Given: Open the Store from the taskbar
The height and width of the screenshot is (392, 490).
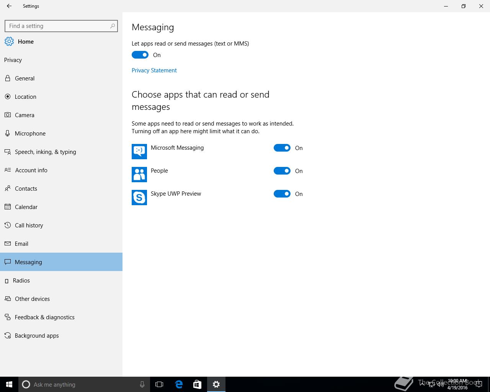Looking at the screenshot, I should click(197, 384).
